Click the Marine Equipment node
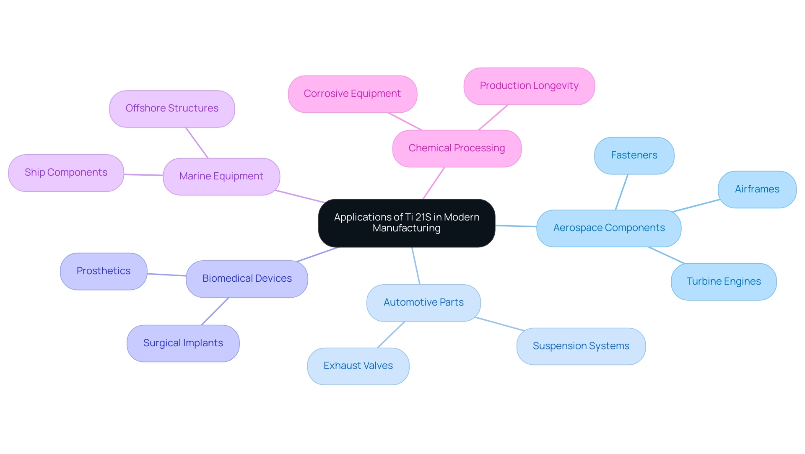The width and height of the screenshot is (805, 454). 222,176
